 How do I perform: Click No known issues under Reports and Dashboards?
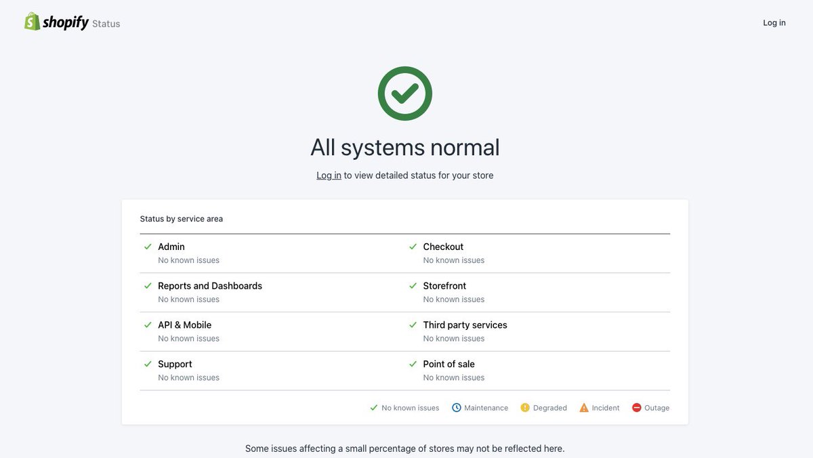pyautogui.click(x=189, y=299)
